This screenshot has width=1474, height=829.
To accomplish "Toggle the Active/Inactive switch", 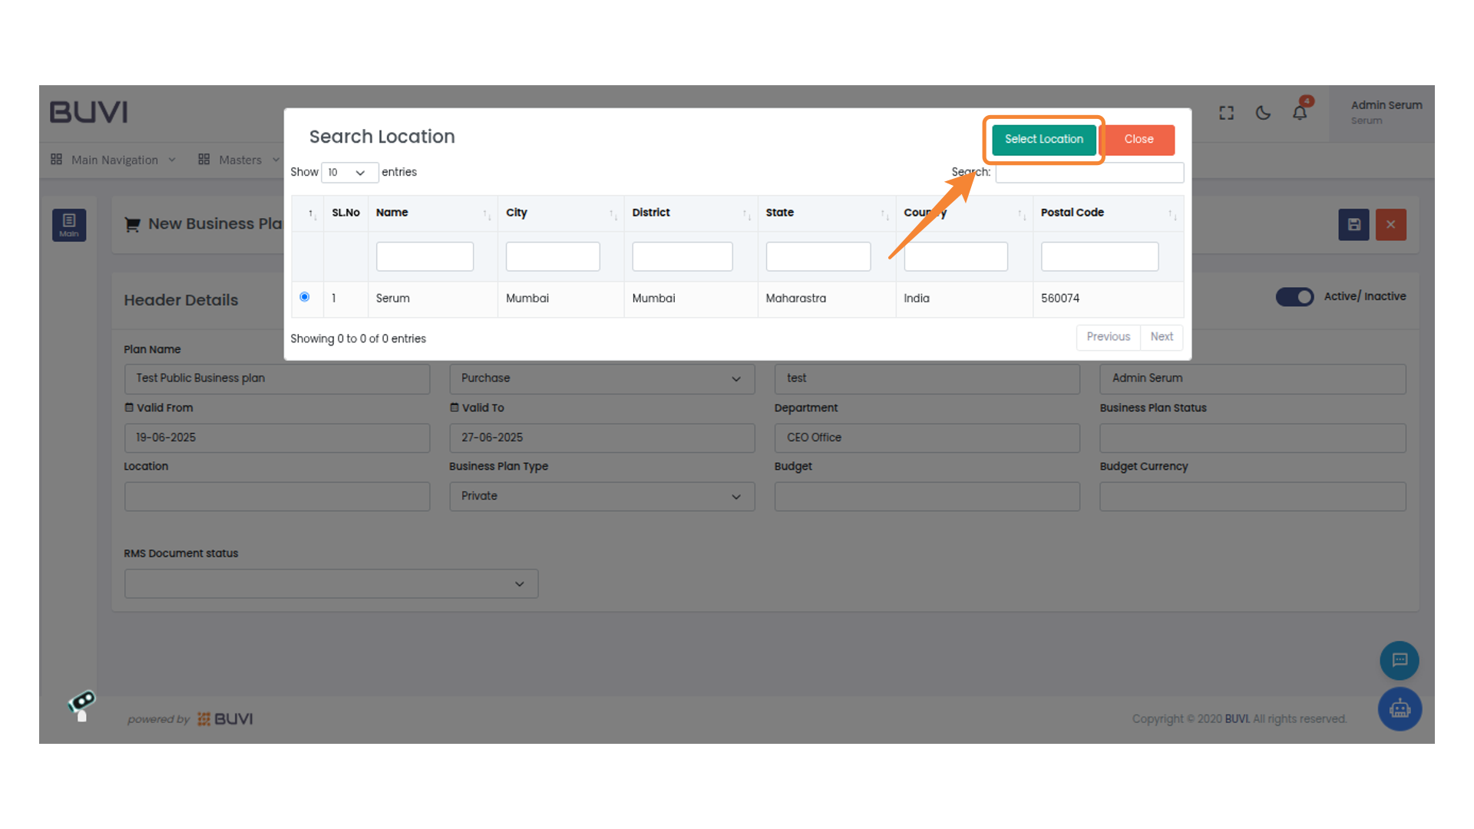I will (x=1294, y=296).
